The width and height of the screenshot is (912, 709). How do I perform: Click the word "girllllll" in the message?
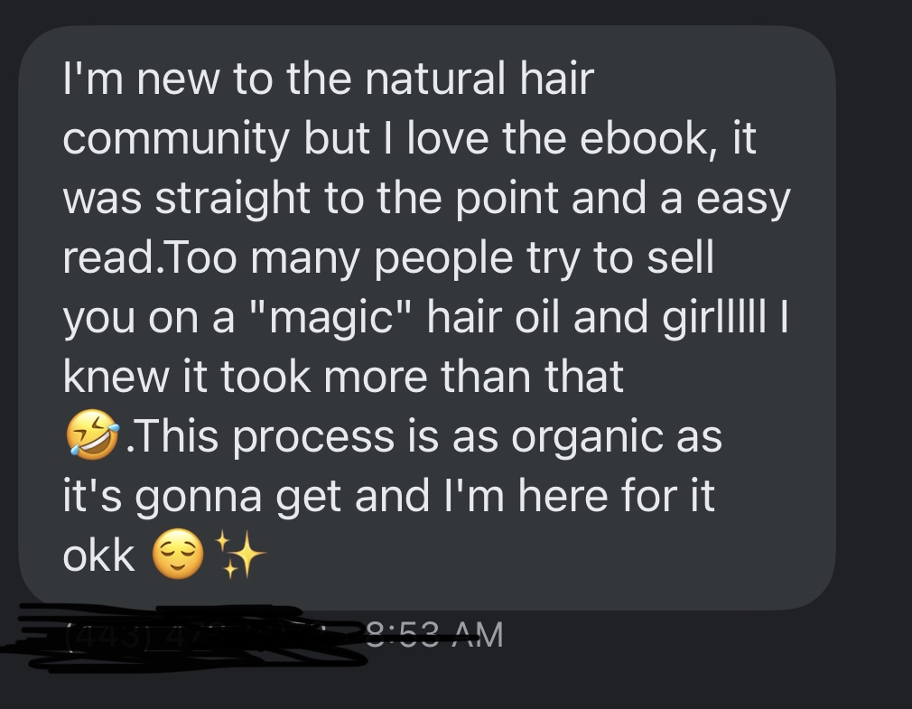pos(713,317)
